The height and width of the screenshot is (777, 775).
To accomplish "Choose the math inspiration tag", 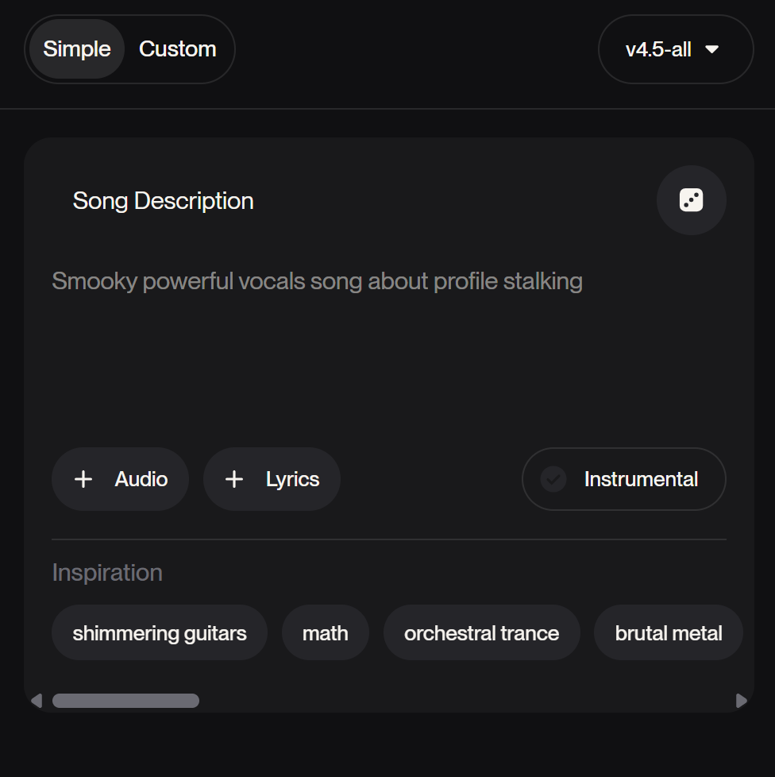I will click(x=326, y=633).
